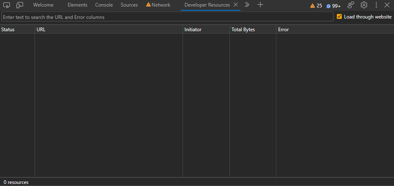
Task: Open DevTools settings gear
Action: (364, 5)
